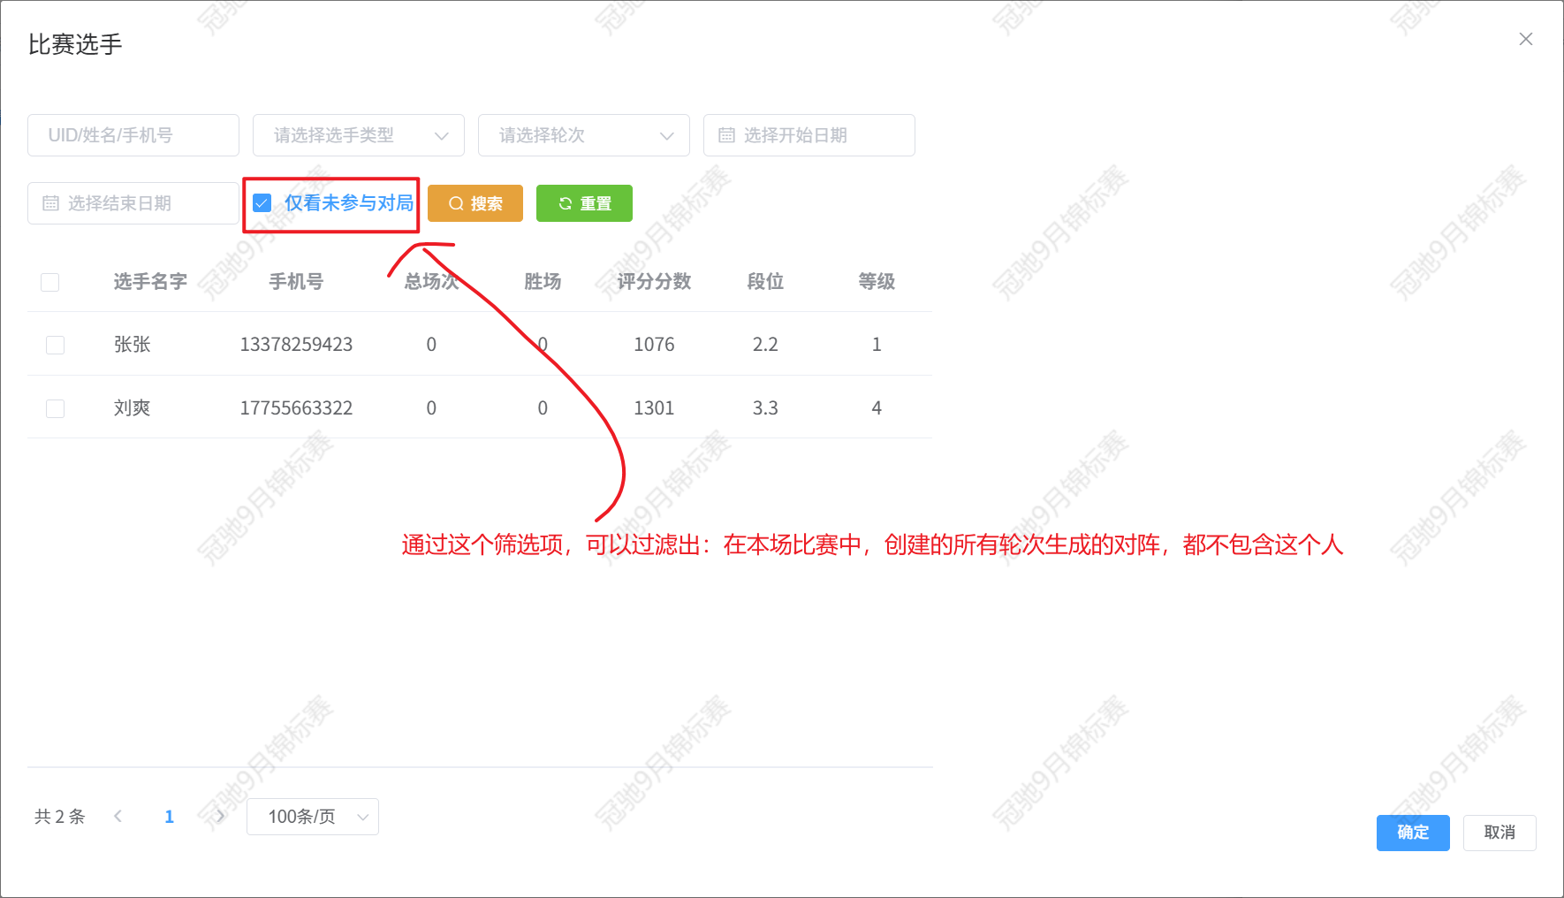Select the checkbox for player 张张
This screenshot has height=898, width=1564.
56,345
